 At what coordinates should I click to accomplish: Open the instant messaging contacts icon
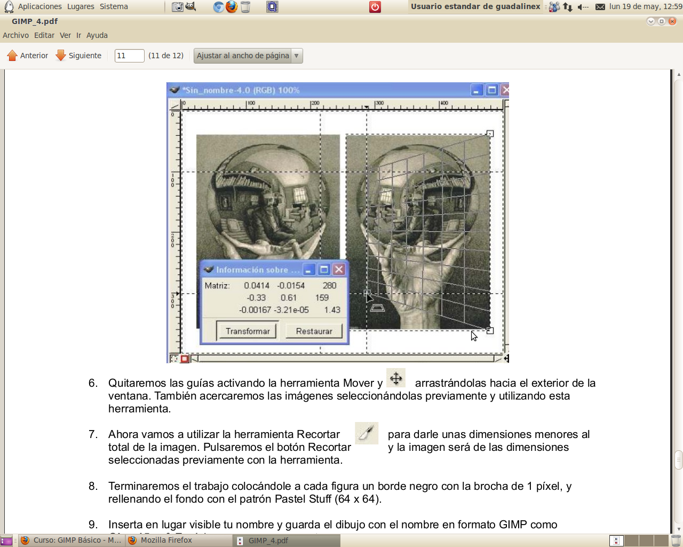click(553, 7)
